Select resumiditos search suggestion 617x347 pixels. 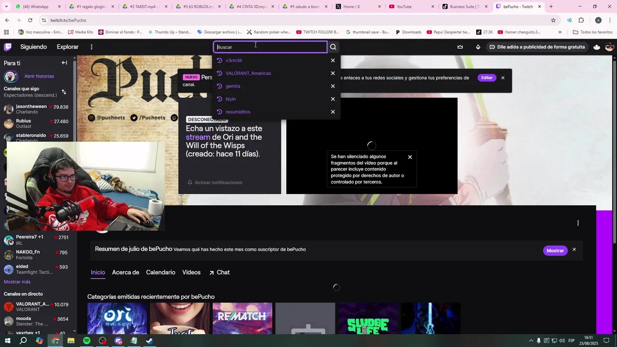tap(238, 112)
